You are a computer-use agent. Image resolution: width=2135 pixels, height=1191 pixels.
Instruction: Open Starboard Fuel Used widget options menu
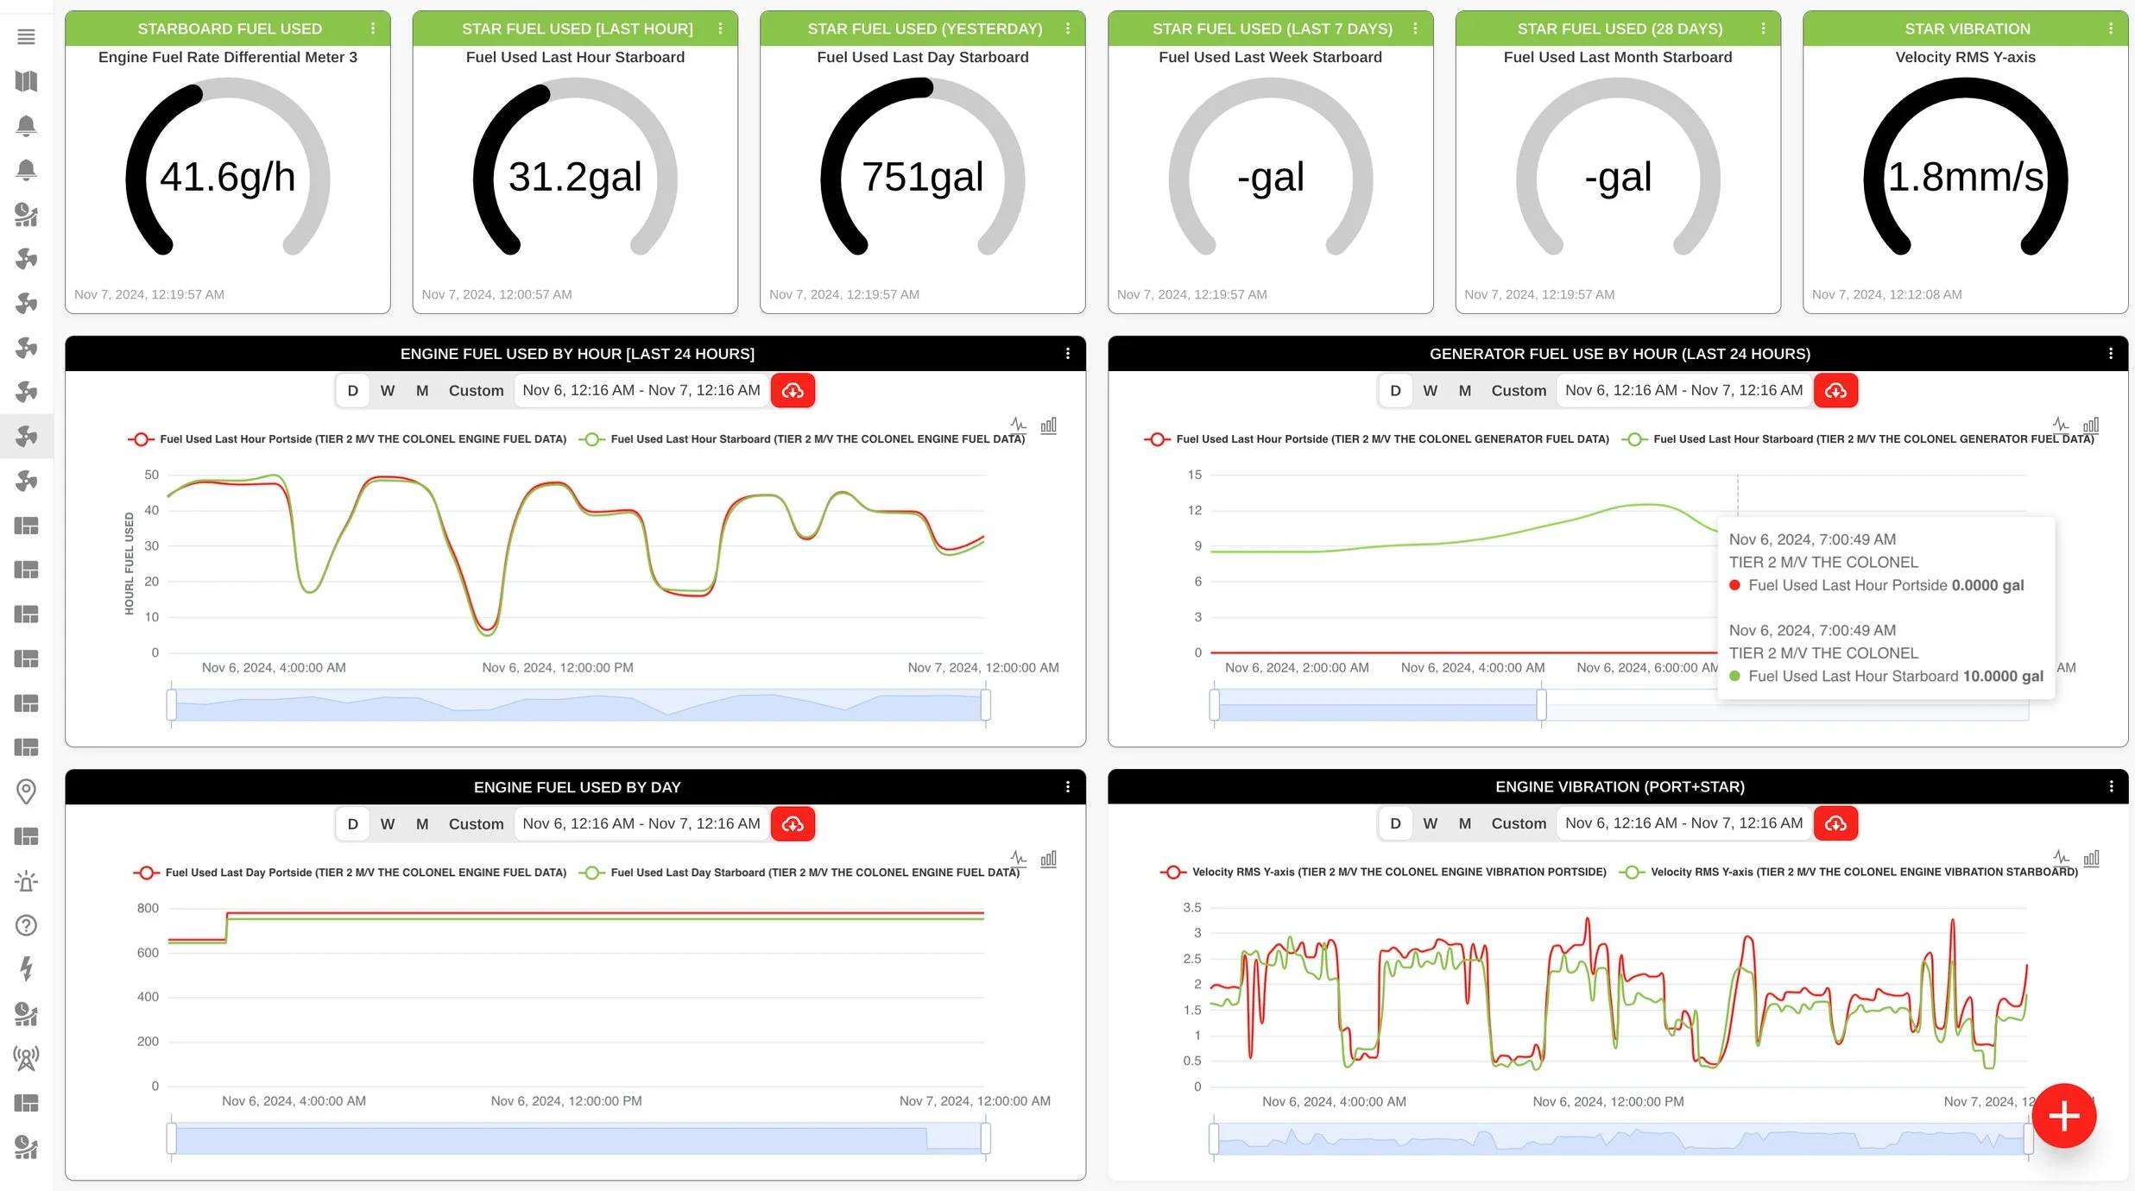373,28
